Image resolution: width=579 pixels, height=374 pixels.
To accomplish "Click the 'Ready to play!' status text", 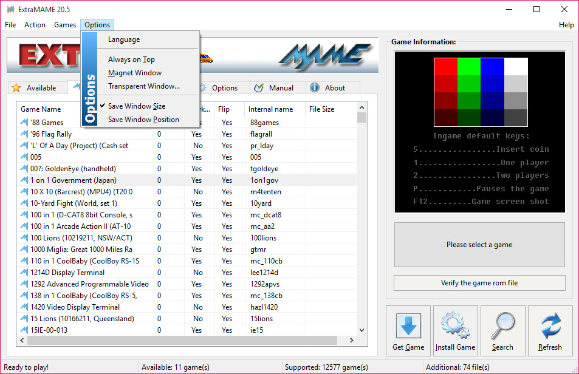I will [26, 367].
